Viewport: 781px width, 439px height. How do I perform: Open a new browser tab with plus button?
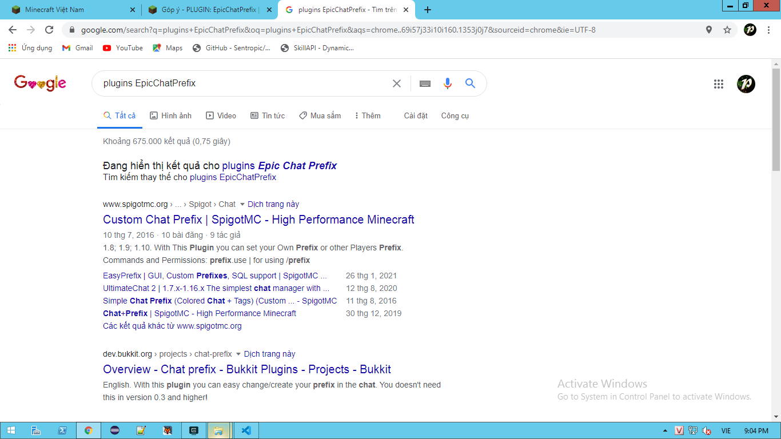coord(428,10)
